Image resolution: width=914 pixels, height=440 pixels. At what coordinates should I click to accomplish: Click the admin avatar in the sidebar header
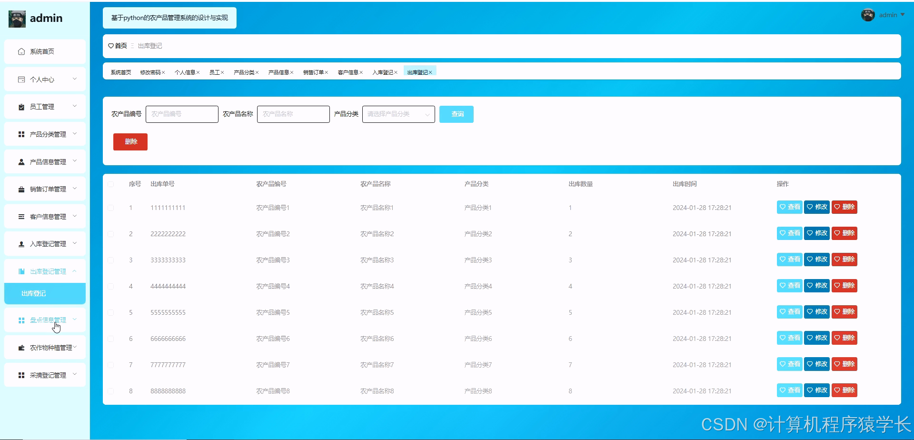pyautogui.click(x=17, y=19)
